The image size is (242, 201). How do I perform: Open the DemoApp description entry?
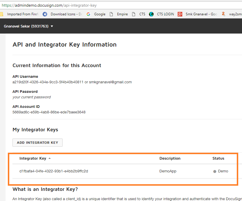[x=168, y=171]
